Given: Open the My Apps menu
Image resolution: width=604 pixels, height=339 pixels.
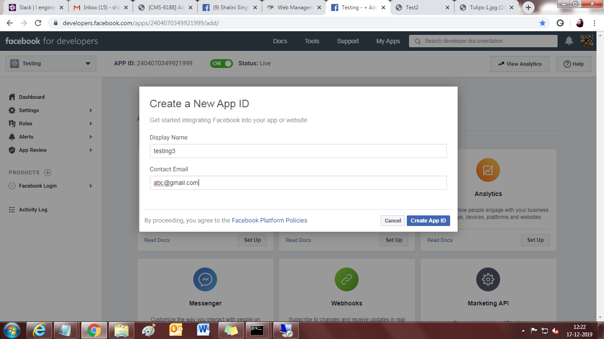Looking at the screenshot, I should click(388, 41).
